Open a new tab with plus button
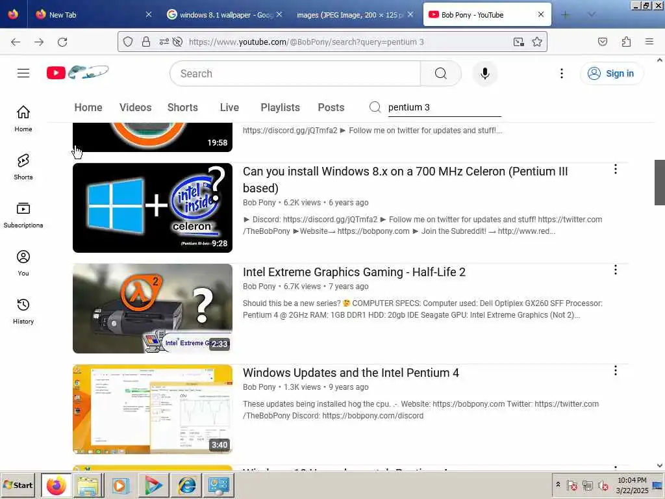This screenshot has width=665, height=499. 566,14
